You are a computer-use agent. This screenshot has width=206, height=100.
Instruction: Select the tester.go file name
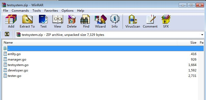(15, 76)
